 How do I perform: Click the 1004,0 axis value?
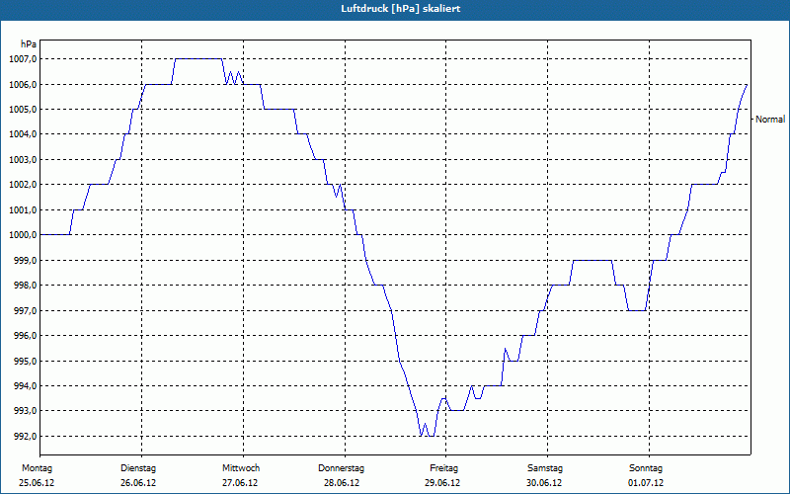point(23,134)
